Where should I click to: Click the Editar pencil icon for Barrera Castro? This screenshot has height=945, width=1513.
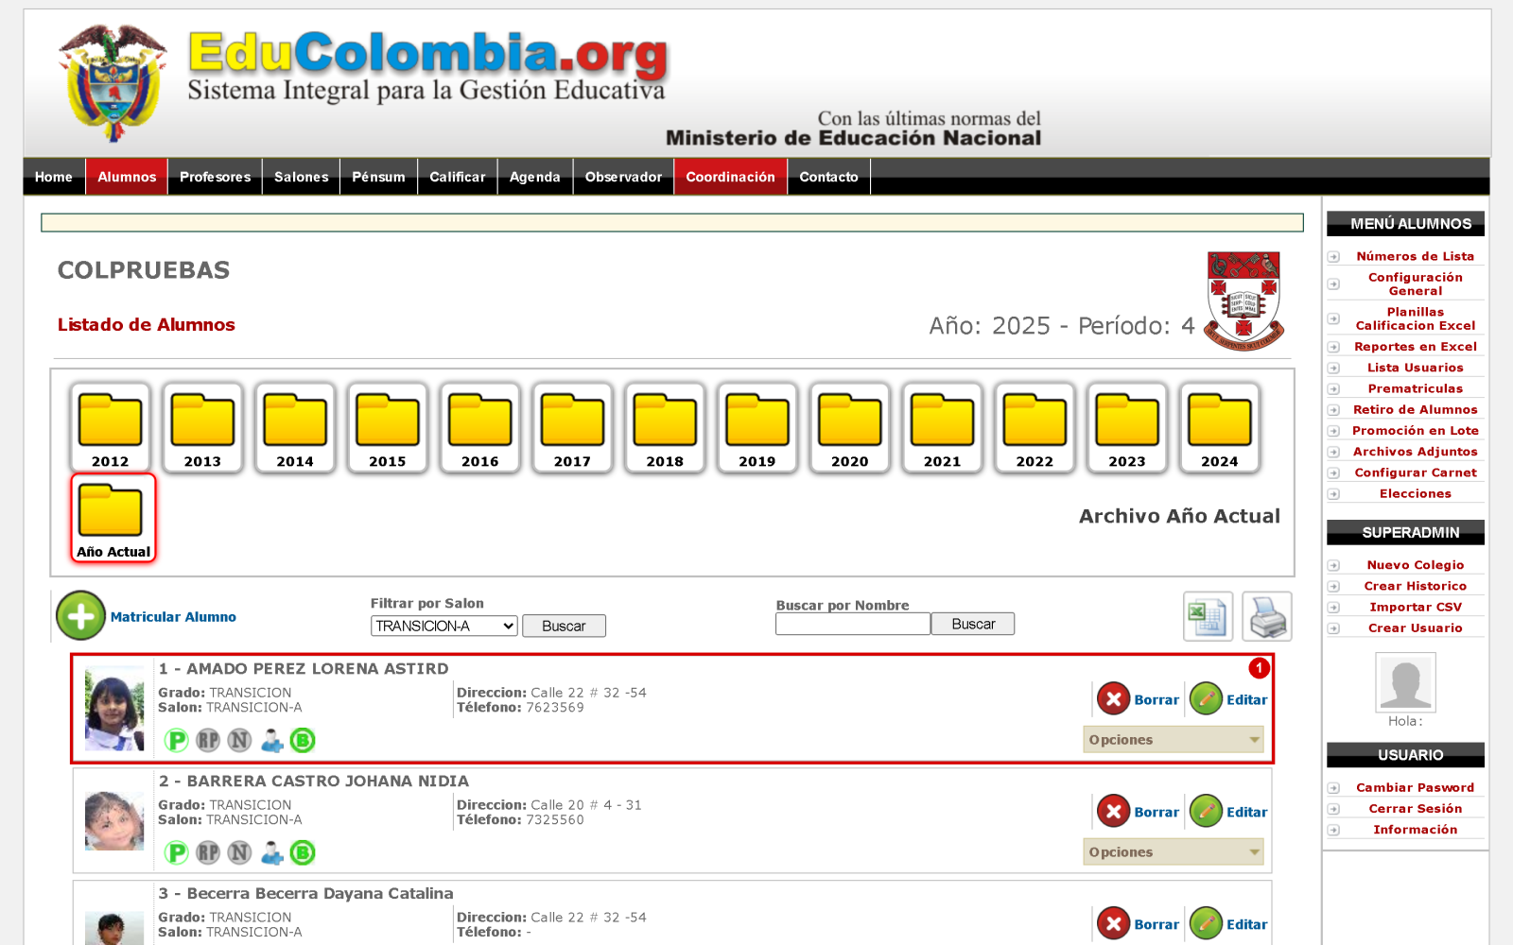click(1206, 812)
